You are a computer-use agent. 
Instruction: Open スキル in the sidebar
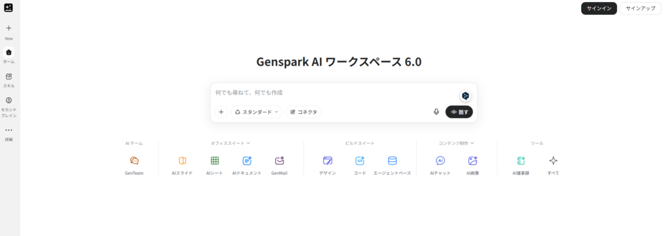click(x=8, y=80)
